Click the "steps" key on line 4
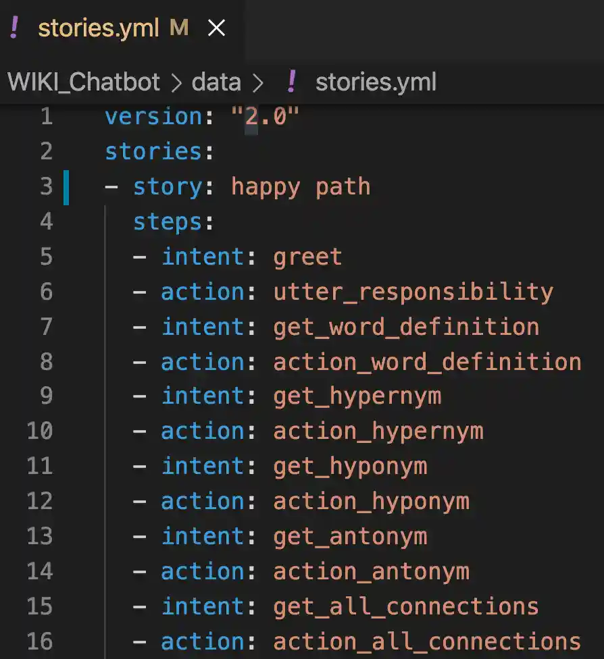Viewport: 604px width, 659px height. click(168, 221)
